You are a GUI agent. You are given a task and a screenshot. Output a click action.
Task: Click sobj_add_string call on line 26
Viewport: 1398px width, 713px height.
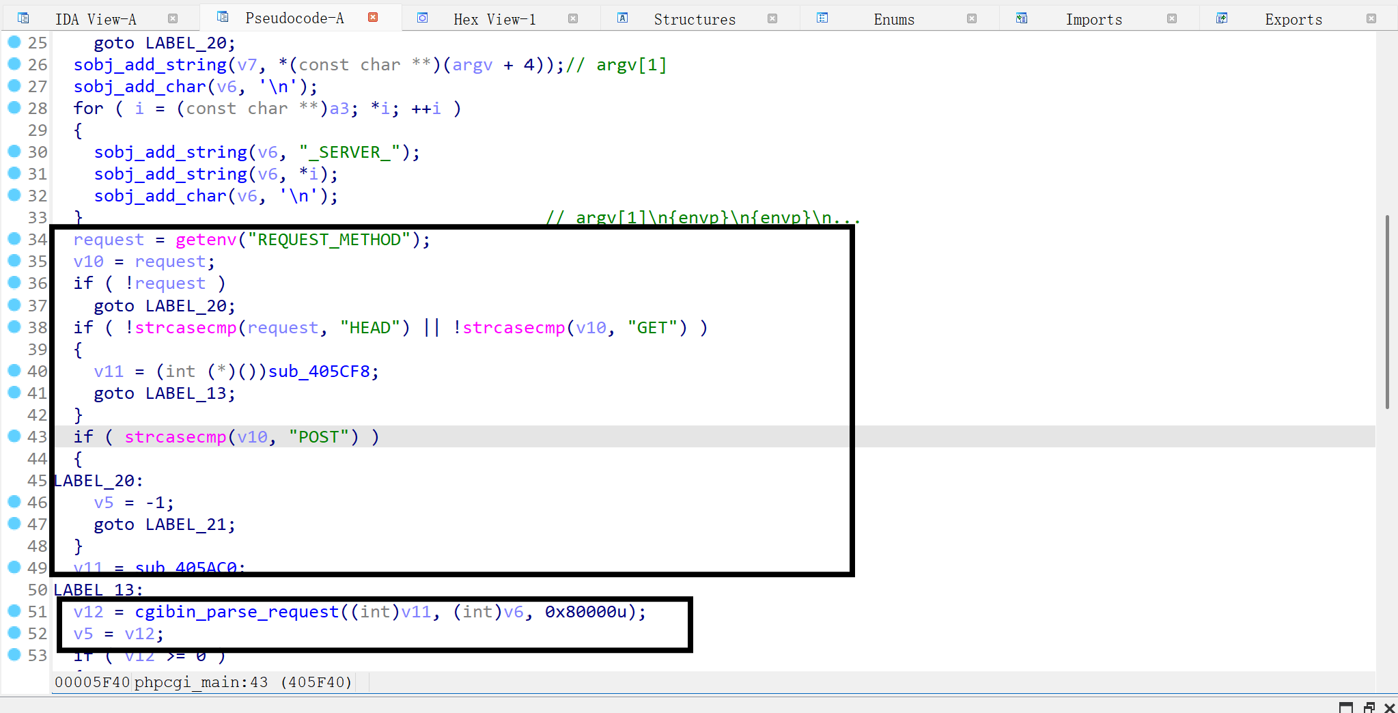(150, 65)
